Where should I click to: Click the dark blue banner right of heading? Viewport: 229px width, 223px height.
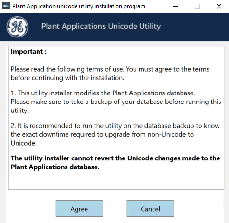(x=194, y=27)
